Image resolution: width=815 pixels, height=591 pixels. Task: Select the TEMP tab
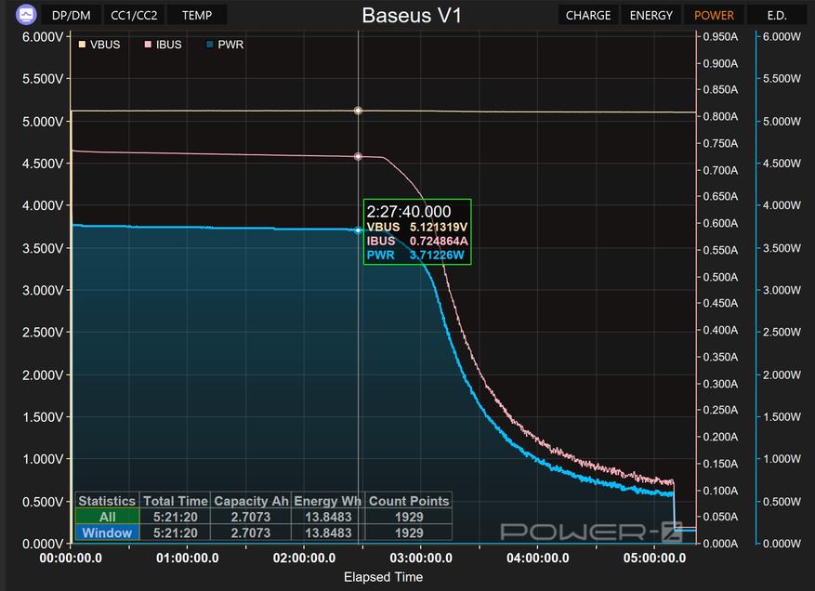(197, 15)
